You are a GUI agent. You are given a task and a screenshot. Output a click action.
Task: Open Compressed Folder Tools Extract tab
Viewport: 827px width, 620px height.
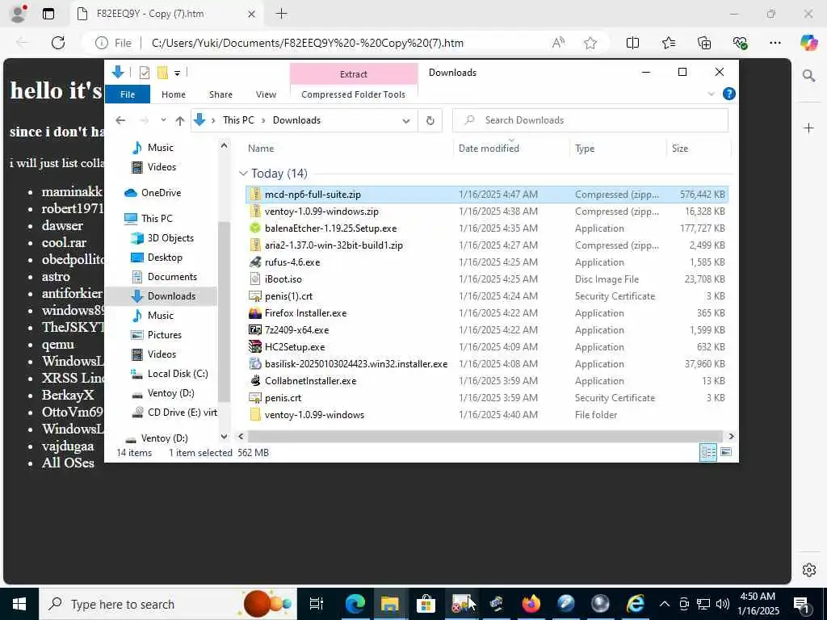[354, 74]
